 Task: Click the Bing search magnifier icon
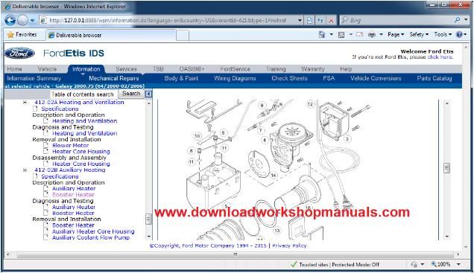click(457, 20)
